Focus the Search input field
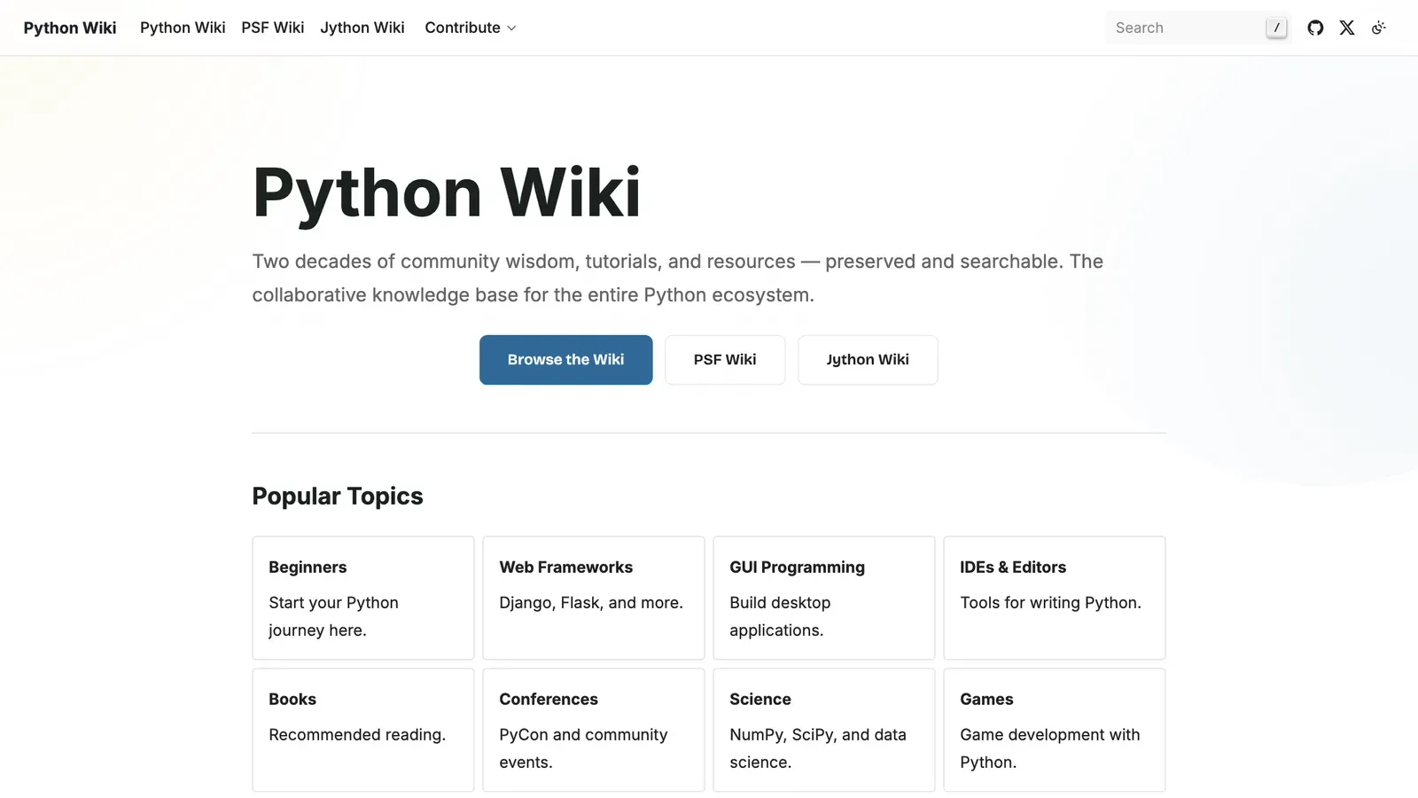Image resolution: width=1418 pixels, height=798 pixels. tap(1197, 27)
